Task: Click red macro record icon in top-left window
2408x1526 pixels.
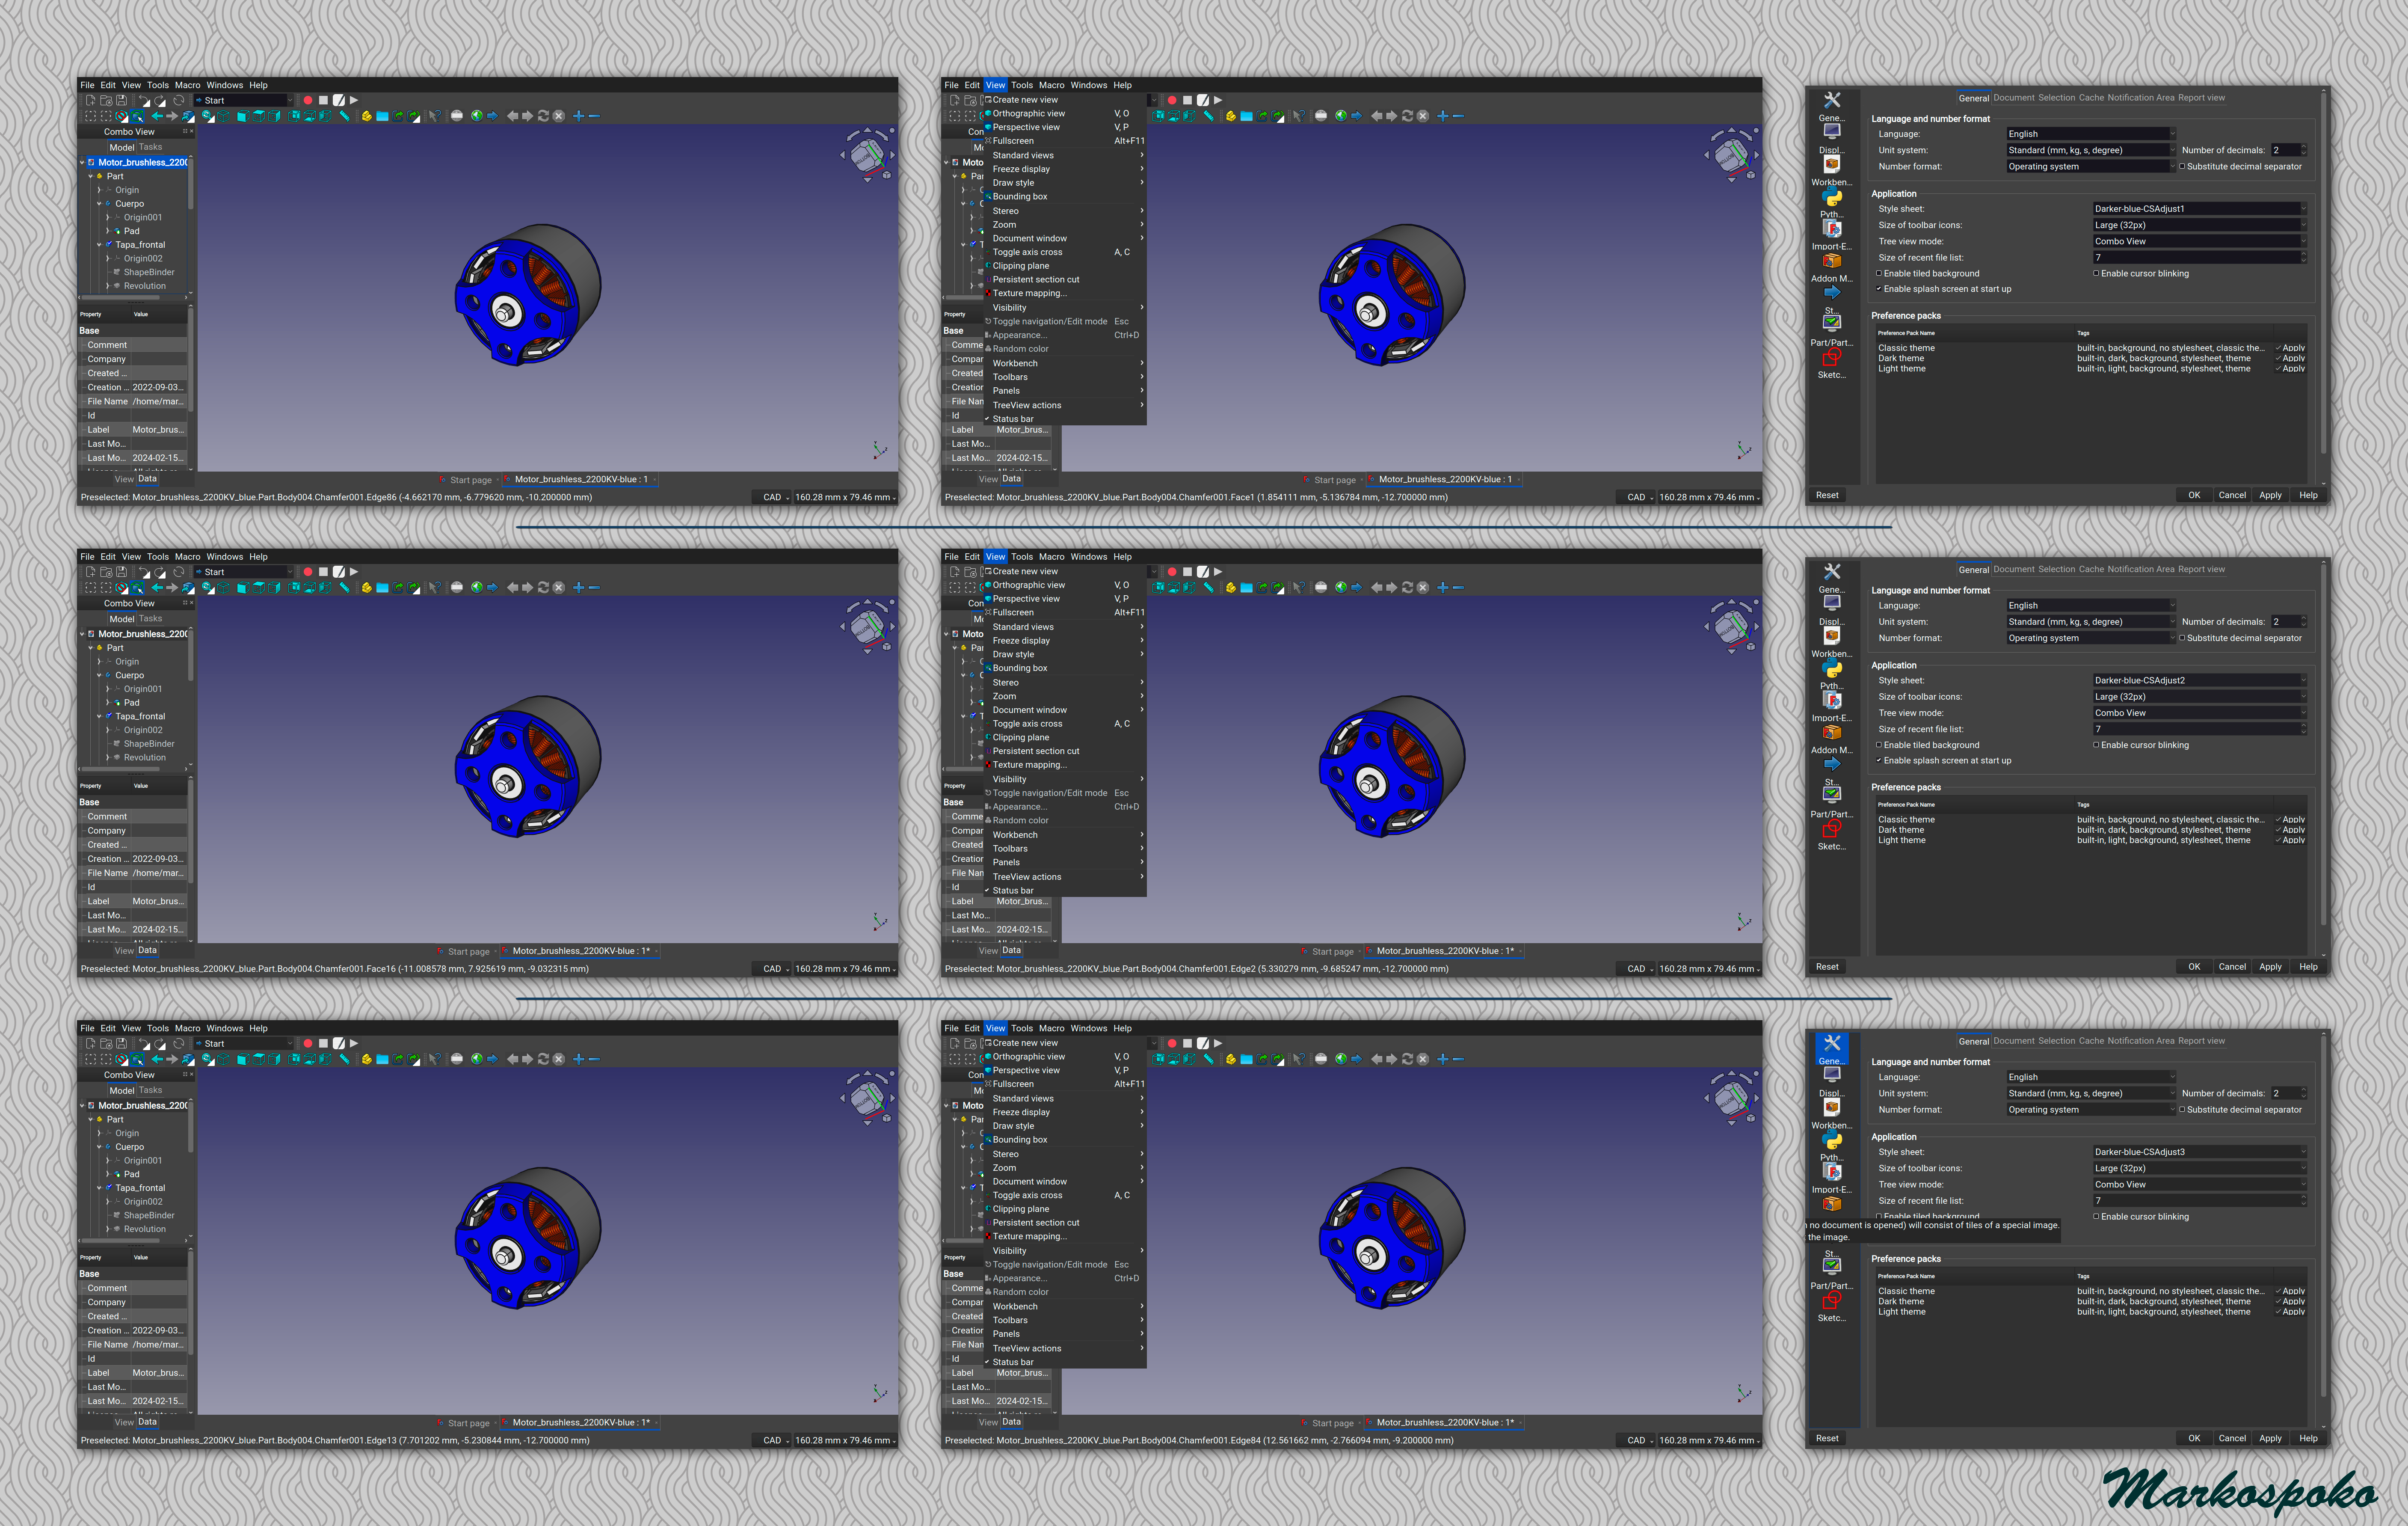Action: 308,100
